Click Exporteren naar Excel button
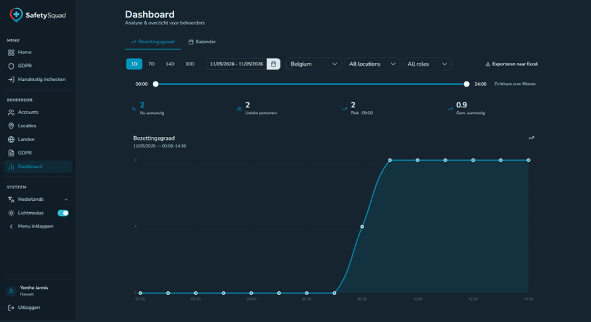 (x=512, y=64)
